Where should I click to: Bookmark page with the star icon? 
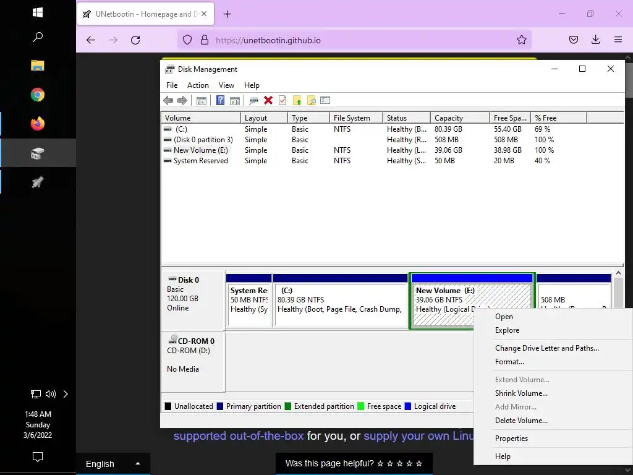tap(522, 40)
